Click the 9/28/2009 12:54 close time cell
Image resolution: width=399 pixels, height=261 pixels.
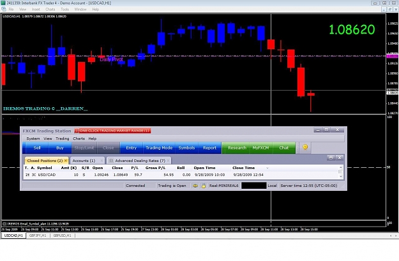pos(248,175)
